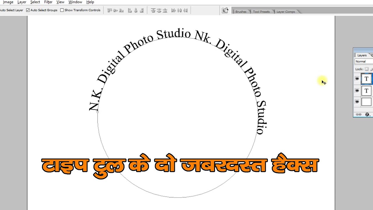This screenshot has height=210, width=373.
Task: Switch to the Tool Presets tab
Action: [x=261, y=12]
